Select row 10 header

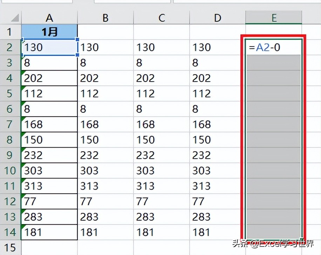[11, 171]
